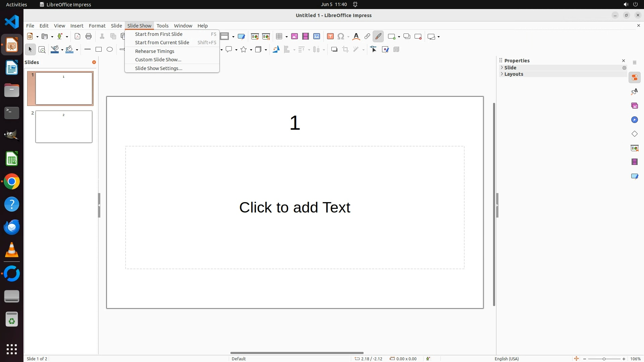
Task: Select the Crop Image tool
Action: pyautogui.click(x=345, y=50)
